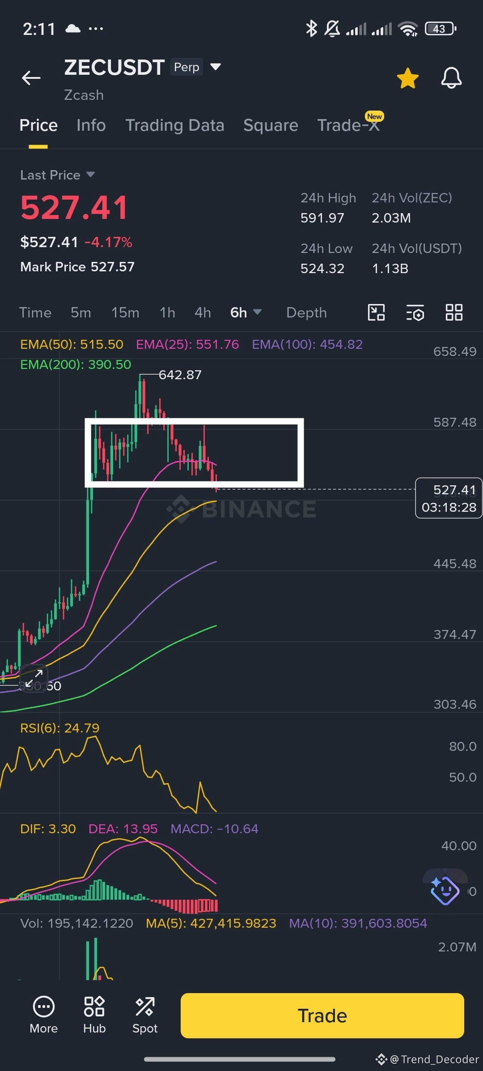Tap the 24h High value 591.97
The image size is (483, 1071).
(322, 218)
